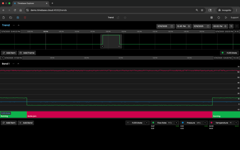Click the Add Band button

26,123
